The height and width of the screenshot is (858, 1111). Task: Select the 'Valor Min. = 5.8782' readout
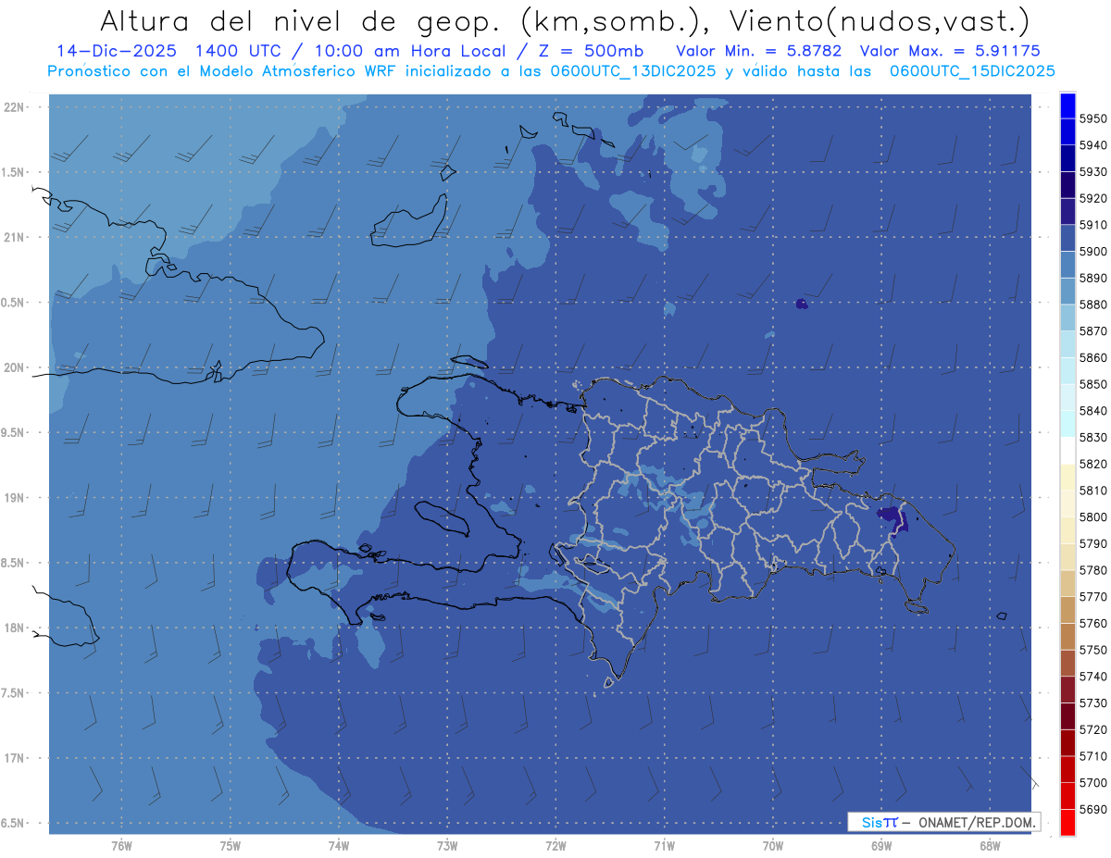tap(760, 51)
